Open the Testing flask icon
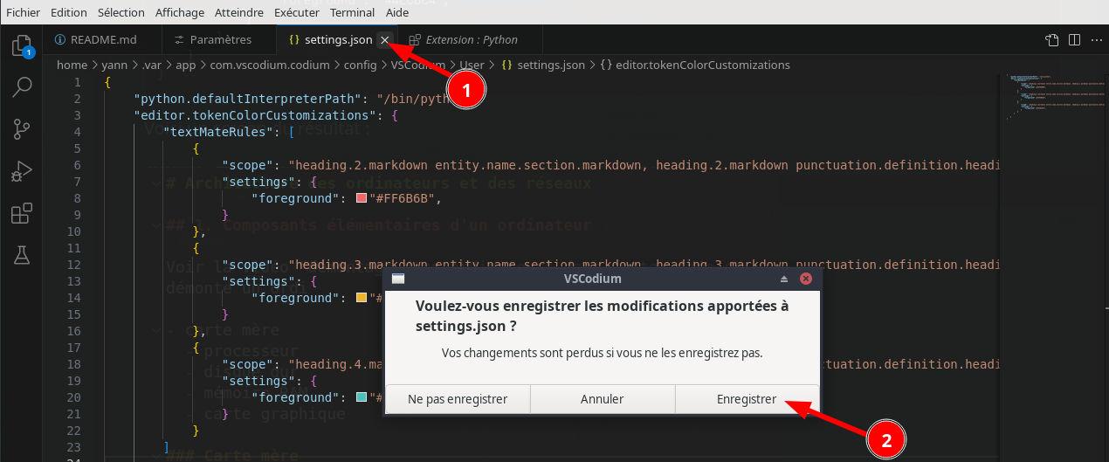Image resolution: width=1109 pixels, height=462 pixels. pos(22,255)
